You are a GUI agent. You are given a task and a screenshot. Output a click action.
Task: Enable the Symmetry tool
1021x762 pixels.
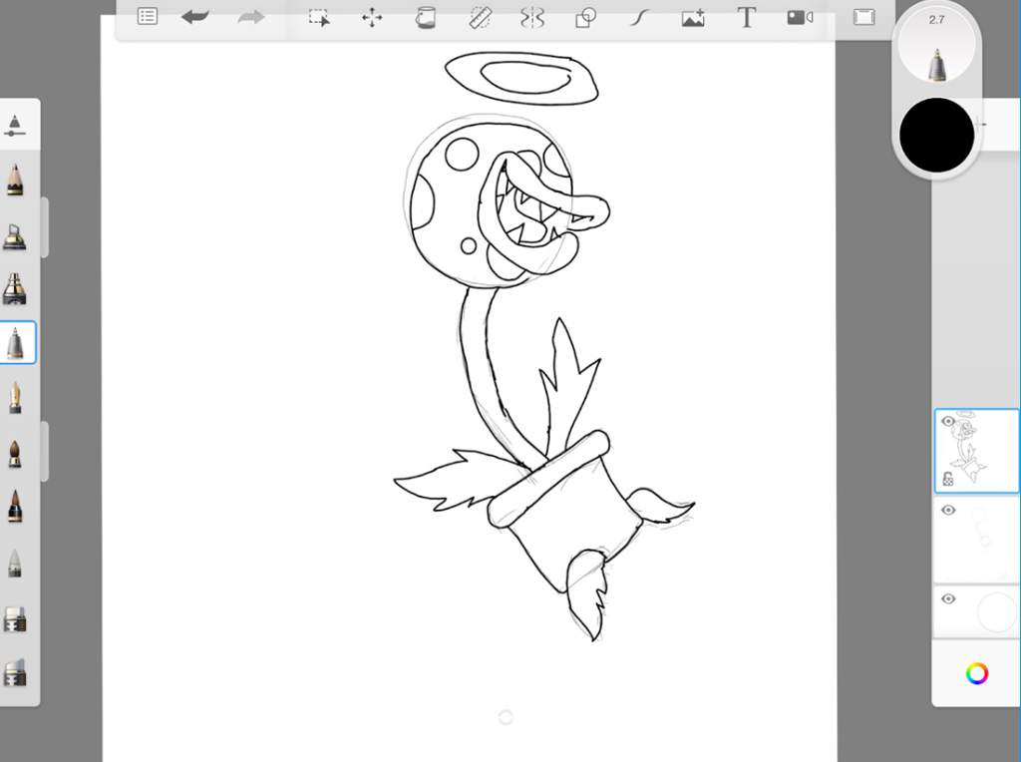[532, 18]
